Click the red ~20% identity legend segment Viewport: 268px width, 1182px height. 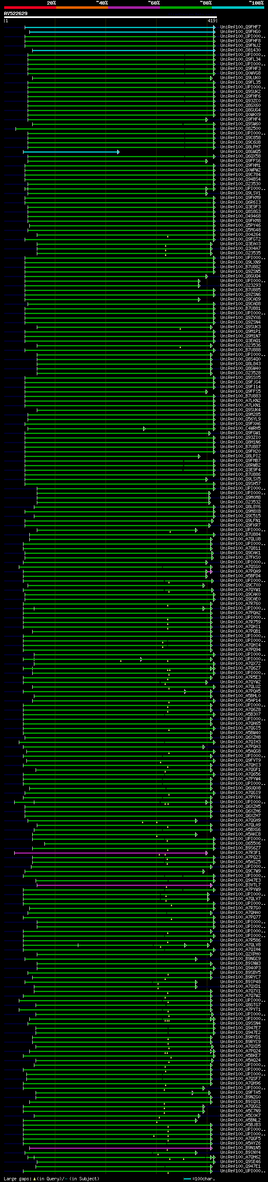click(x=30, y=8)
